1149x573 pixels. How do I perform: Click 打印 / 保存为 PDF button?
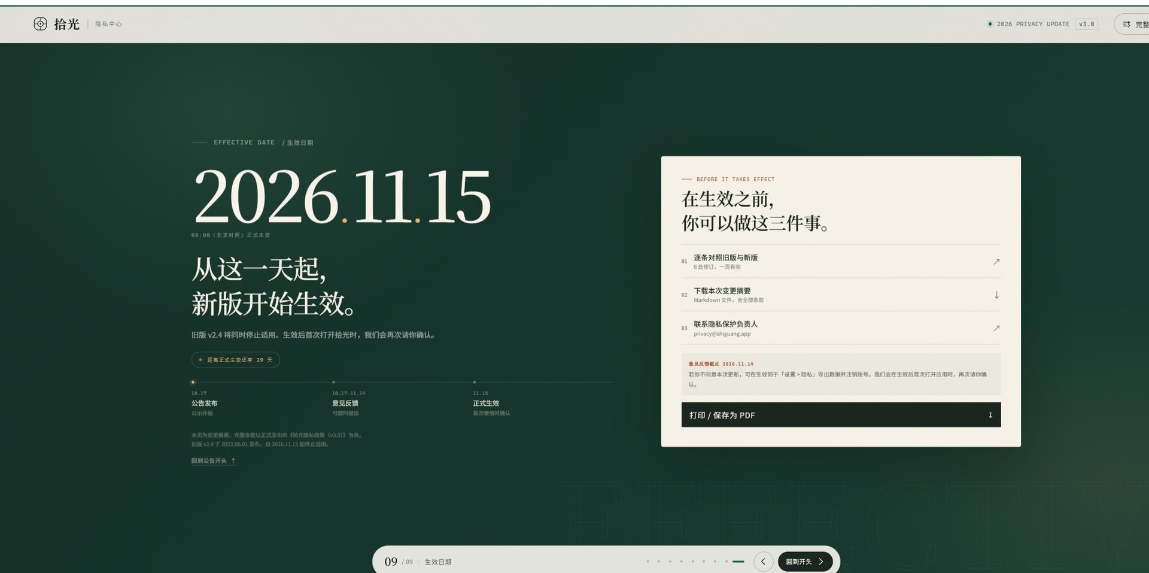click(x=841, y=415)
